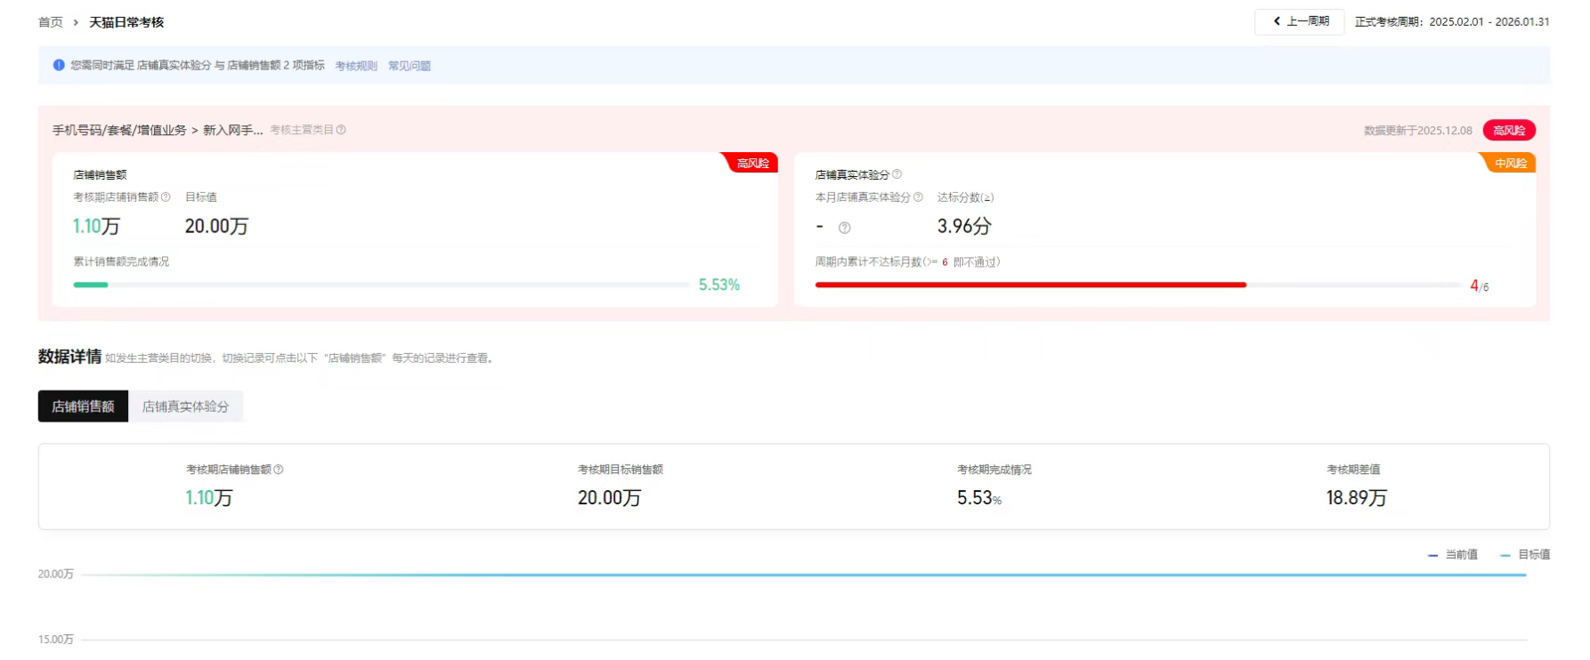Click the red unqualified months progress bar

point(1030,285)
